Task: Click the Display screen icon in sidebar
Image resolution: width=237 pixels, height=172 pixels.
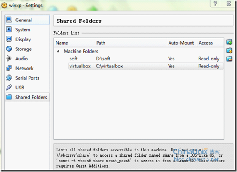Action: 9,39
